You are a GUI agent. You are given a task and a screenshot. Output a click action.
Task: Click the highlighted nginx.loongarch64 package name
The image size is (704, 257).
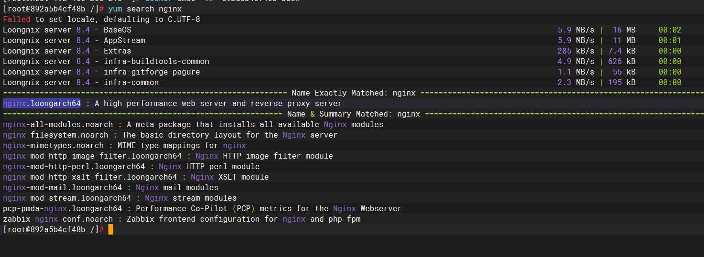42,103
